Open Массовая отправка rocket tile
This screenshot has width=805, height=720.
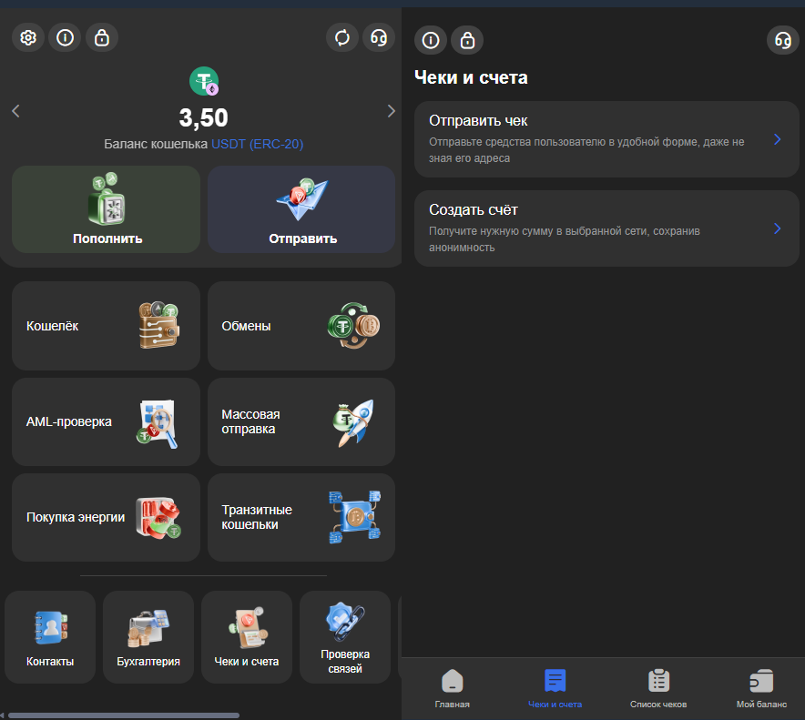[x=301, y=421]
